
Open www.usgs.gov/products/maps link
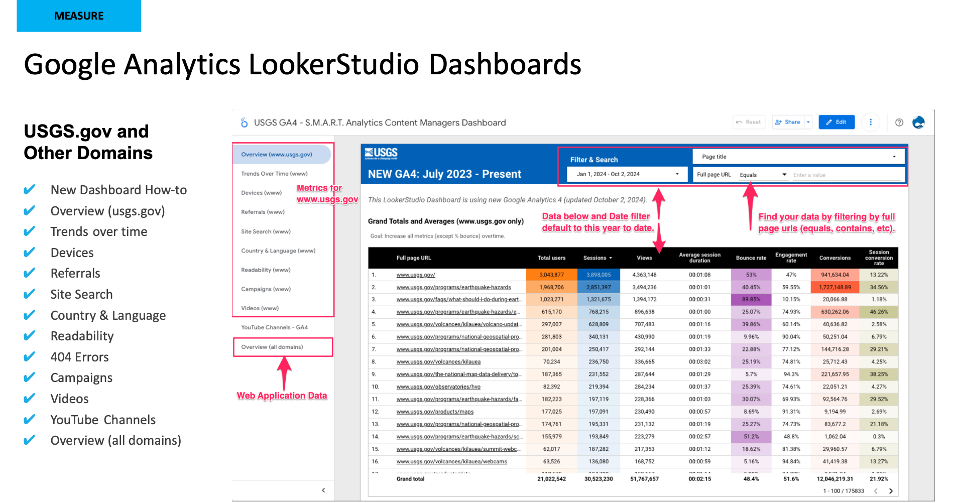435,412
